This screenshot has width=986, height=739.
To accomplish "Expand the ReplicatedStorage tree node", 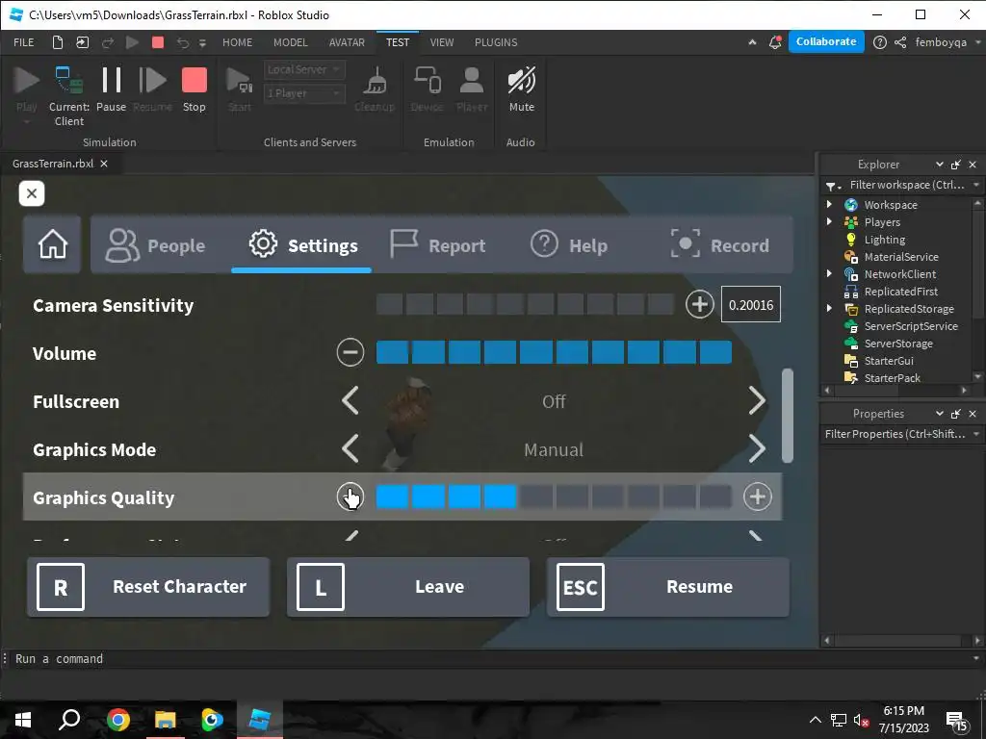I will (829, 309).
